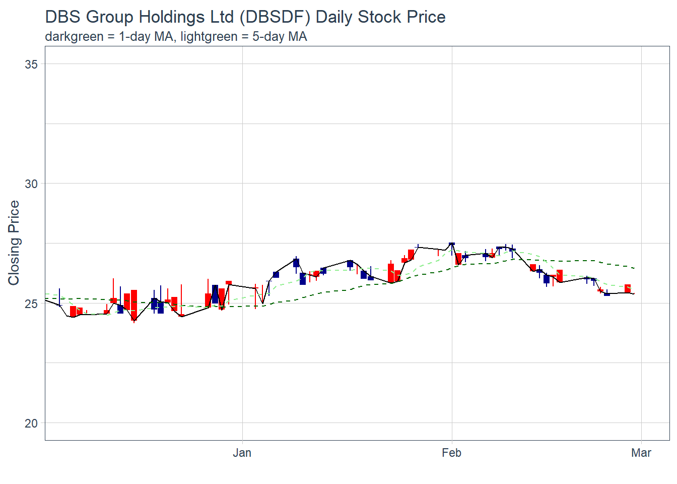Image resolution: width=677 pixels, height=484 pixels.
Task: Click the right end of the black closing line
Action: [634, 293]
